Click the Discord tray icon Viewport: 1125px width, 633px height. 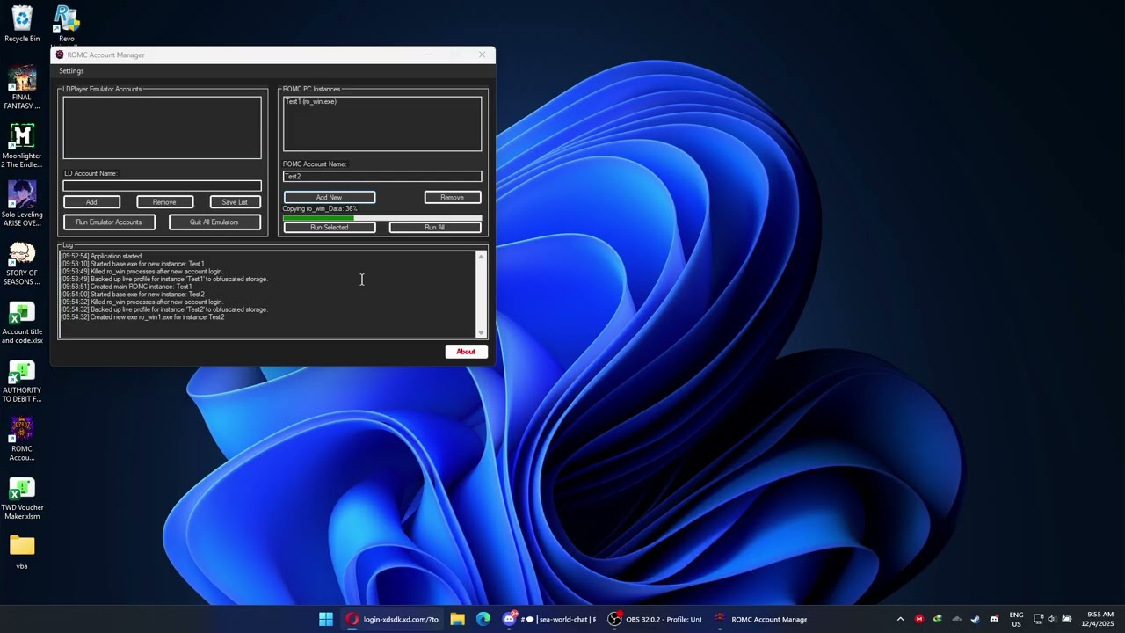[994, 619]
